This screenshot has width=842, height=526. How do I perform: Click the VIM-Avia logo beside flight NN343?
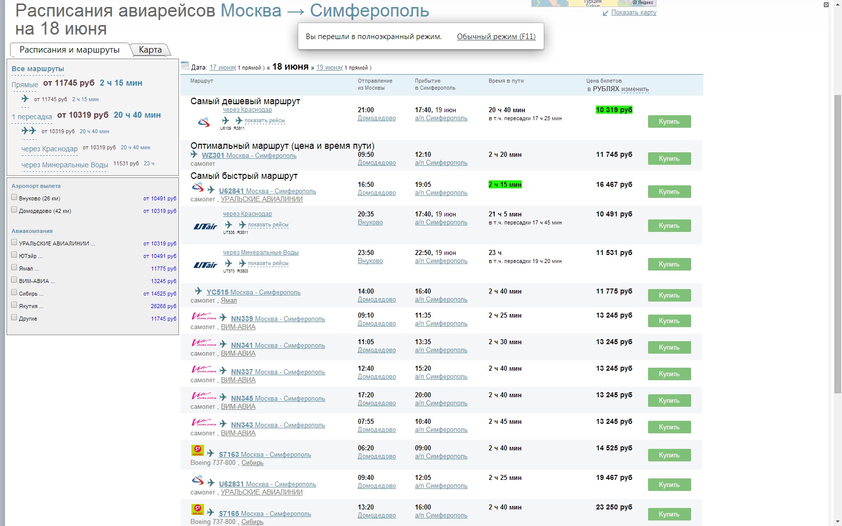204,422
